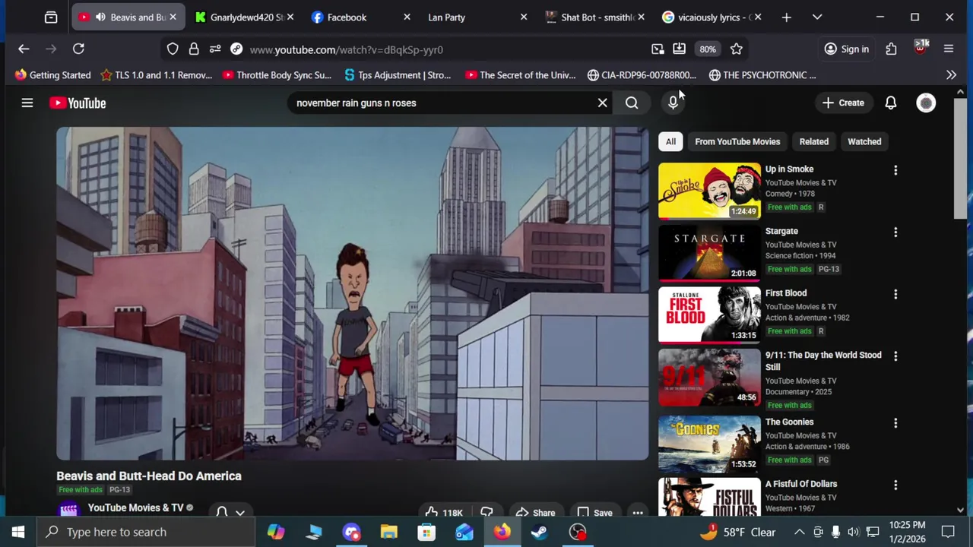973x547 pixels.
Task: Open options menu for The Goonies
Action: 895,423
